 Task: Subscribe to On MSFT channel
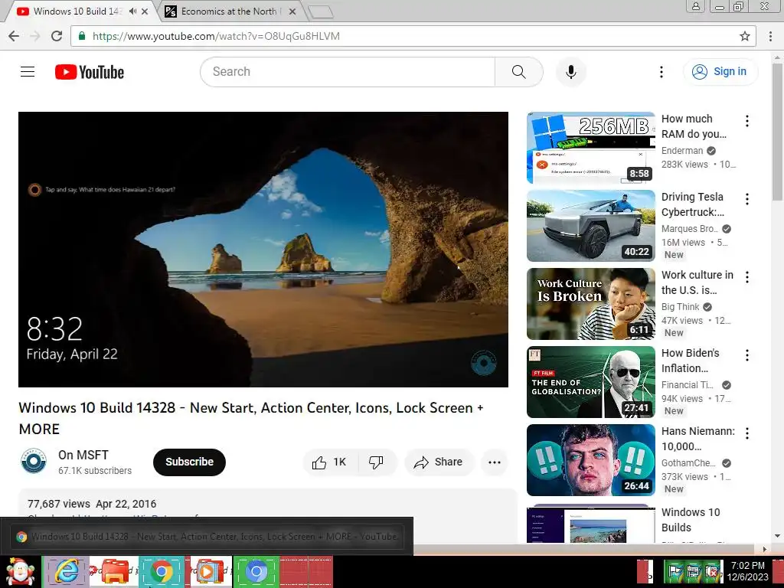click(x=189, y=462)
